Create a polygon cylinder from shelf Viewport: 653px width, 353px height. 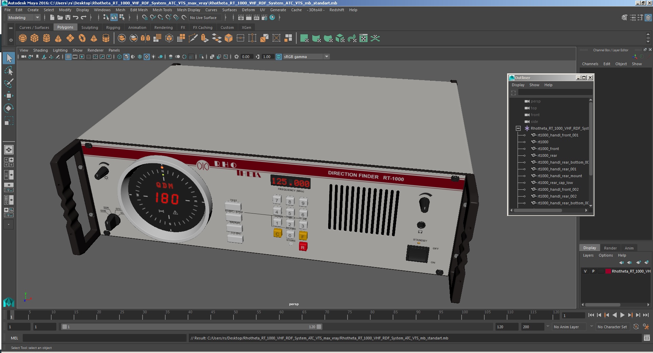click(46, 38)
